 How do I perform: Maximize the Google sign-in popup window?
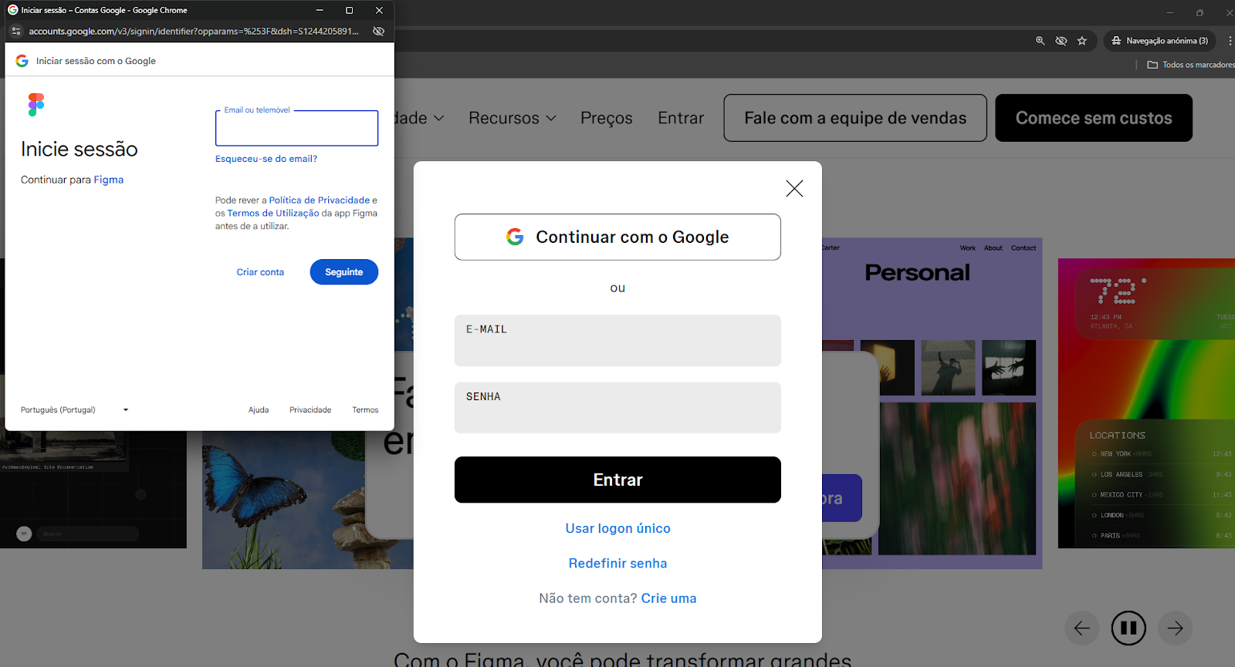coord(349,10)
